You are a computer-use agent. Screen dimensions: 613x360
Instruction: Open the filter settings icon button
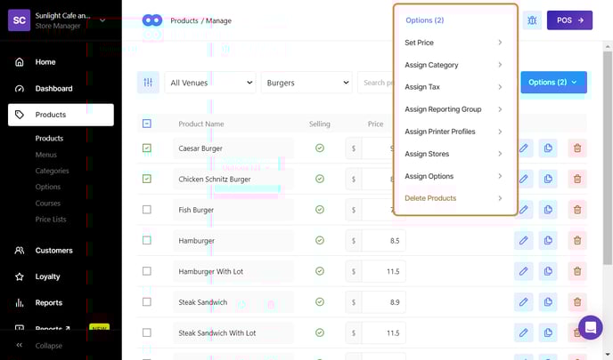point(148,83)
